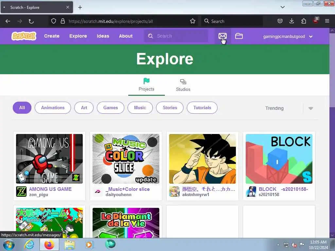Click the muted volume tray icon
Image resolution: width=335 pixels, height=251 pixels.
pyautogui.click(x=294, y=245)
